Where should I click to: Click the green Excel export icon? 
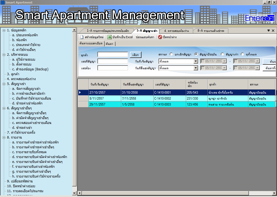click(x=110, y=37)
